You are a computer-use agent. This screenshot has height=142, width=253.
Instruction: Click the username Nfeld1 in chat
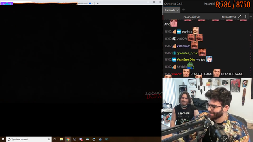point(182,67)
